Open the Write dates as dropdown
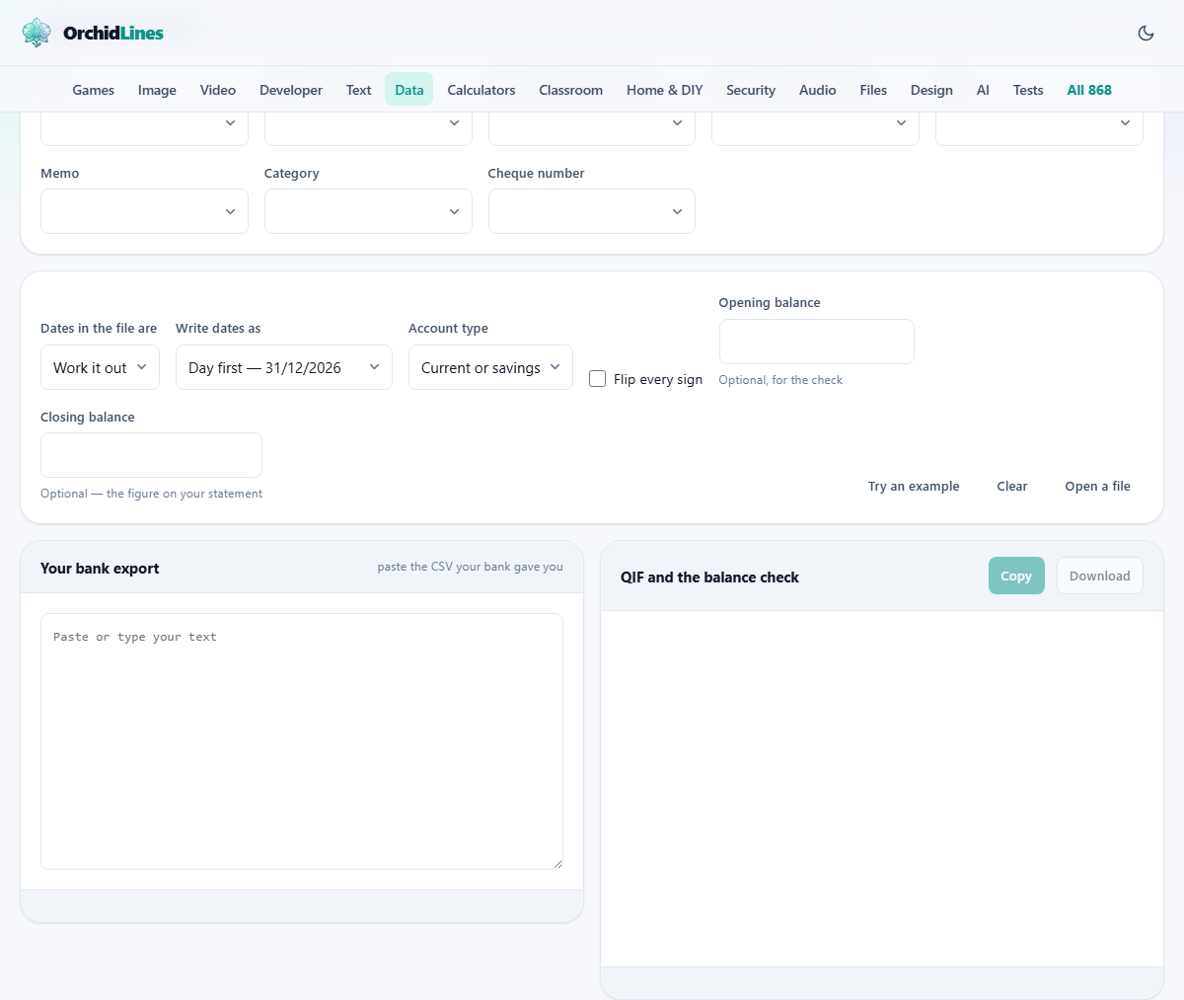 [x=284, y=367]
